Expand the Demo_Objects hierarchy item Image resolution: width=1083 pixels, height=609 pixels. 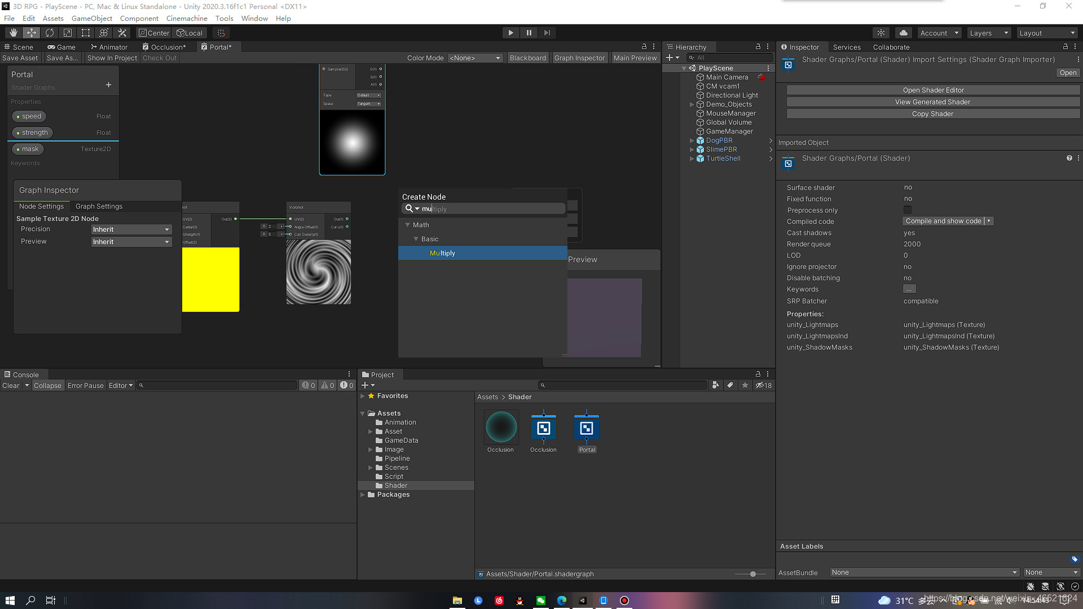click(692, 104)
